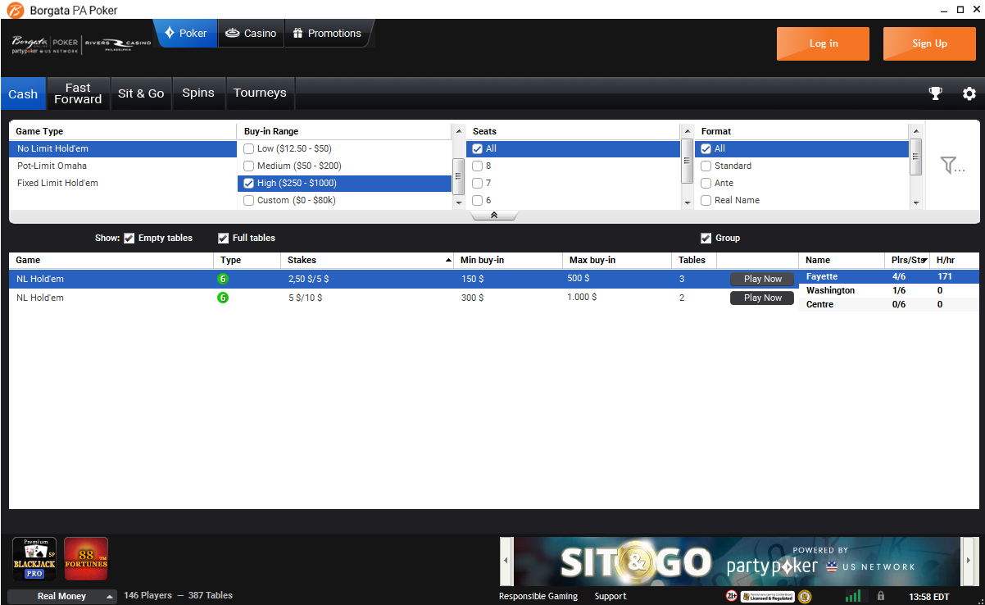Click the Sign Up button
This screenshot has height=605, width=985.
929,43
